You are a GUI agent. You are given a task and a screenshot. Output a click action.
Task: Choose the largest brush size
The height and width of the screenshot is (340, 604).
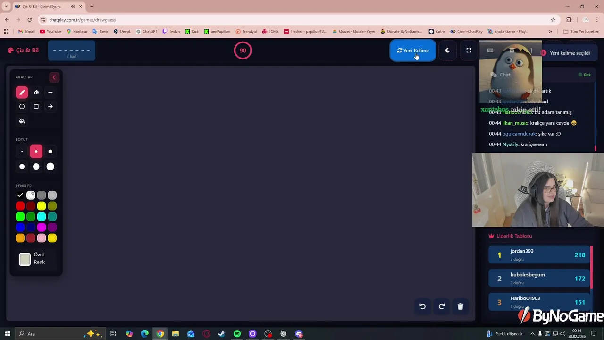pyautogui.click(x=50, y=167)
